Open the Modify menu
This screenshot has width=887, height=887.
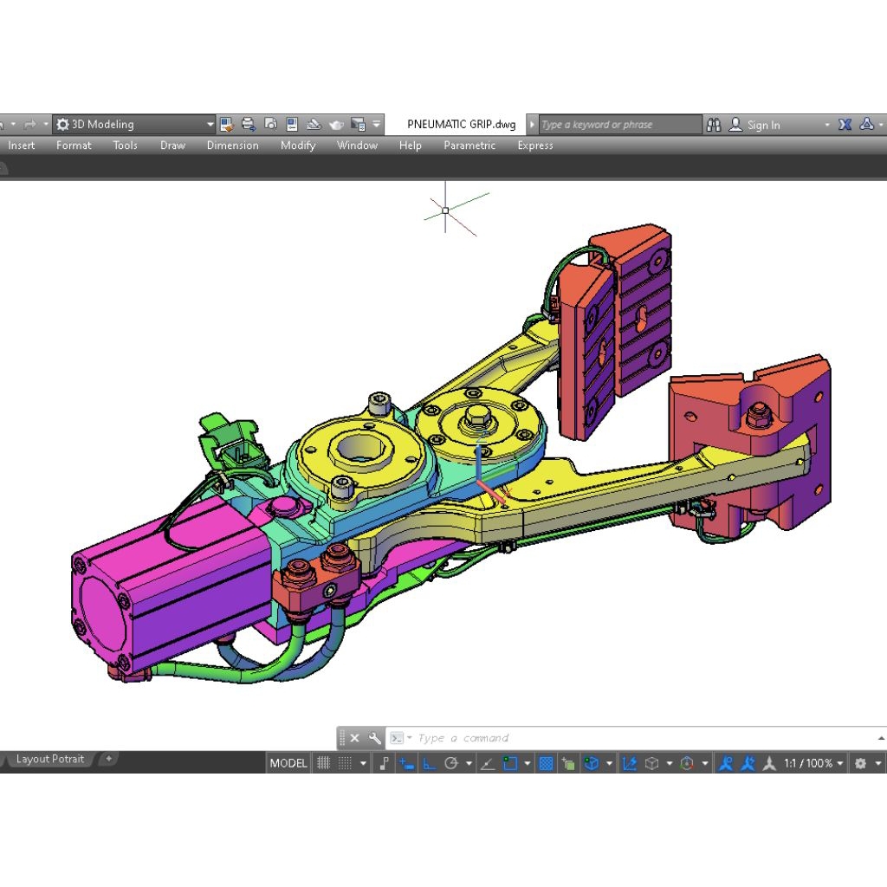coord(298,146)
